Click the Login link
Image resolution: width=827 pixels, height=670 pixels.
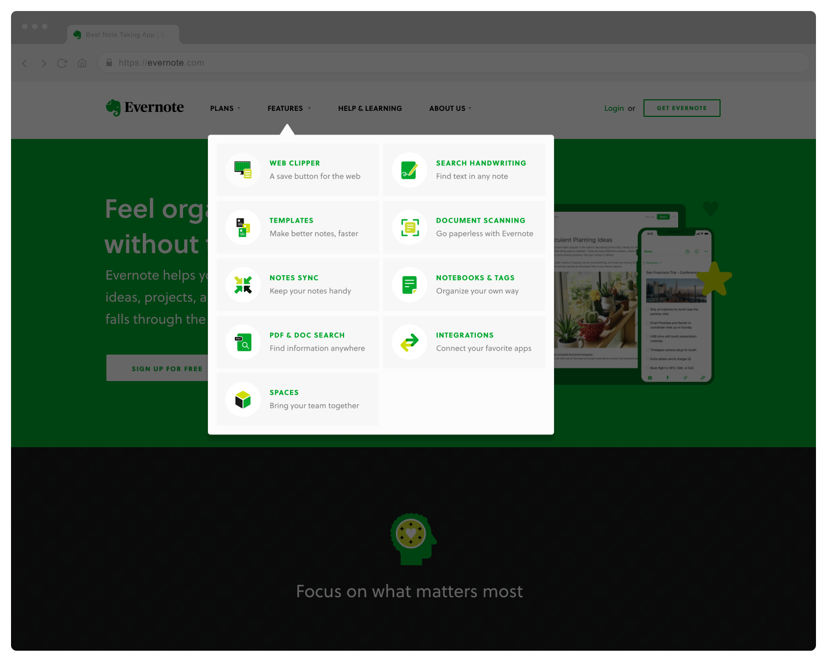tap(614, 108)
